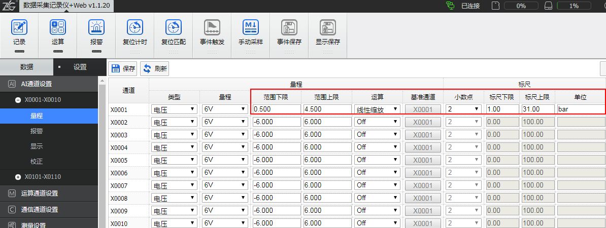Open the X0001 量程 6V dropdown
606x228 pixels.
[225, 109]
